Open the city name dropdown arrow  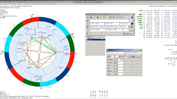pyautogui.click(x=129, y=27)
